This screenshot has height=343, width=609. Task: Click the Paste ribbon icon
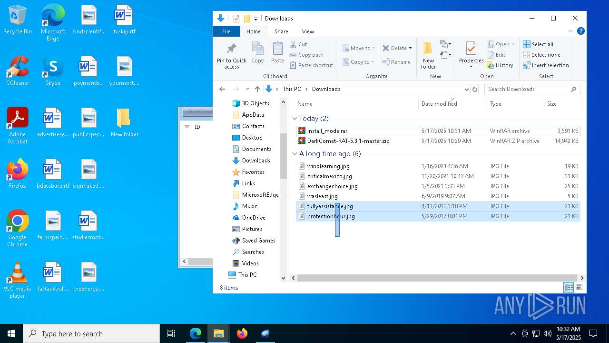coord(277,52)
